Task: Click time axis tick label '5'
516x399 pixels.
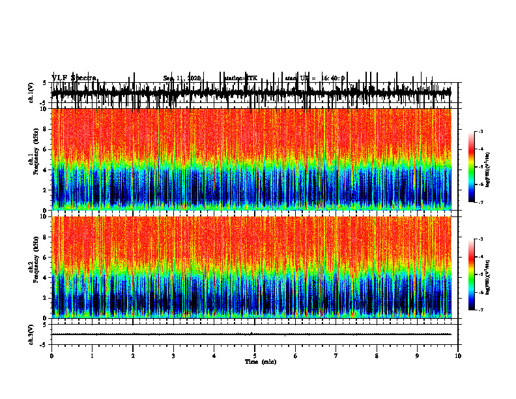Action: point(255,356)
